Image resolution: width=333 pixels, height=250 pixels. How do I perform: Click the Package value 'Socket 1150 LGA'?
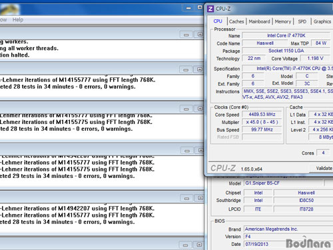click(286, 51)
